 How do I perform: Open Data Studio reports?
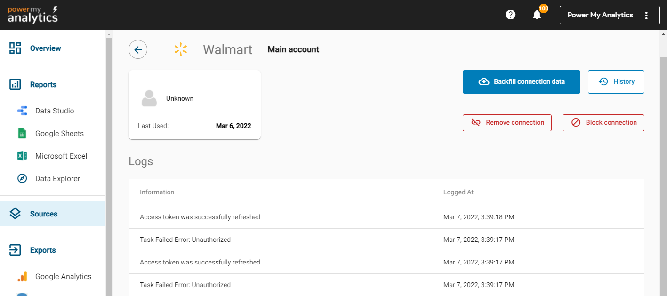(54, 111)
